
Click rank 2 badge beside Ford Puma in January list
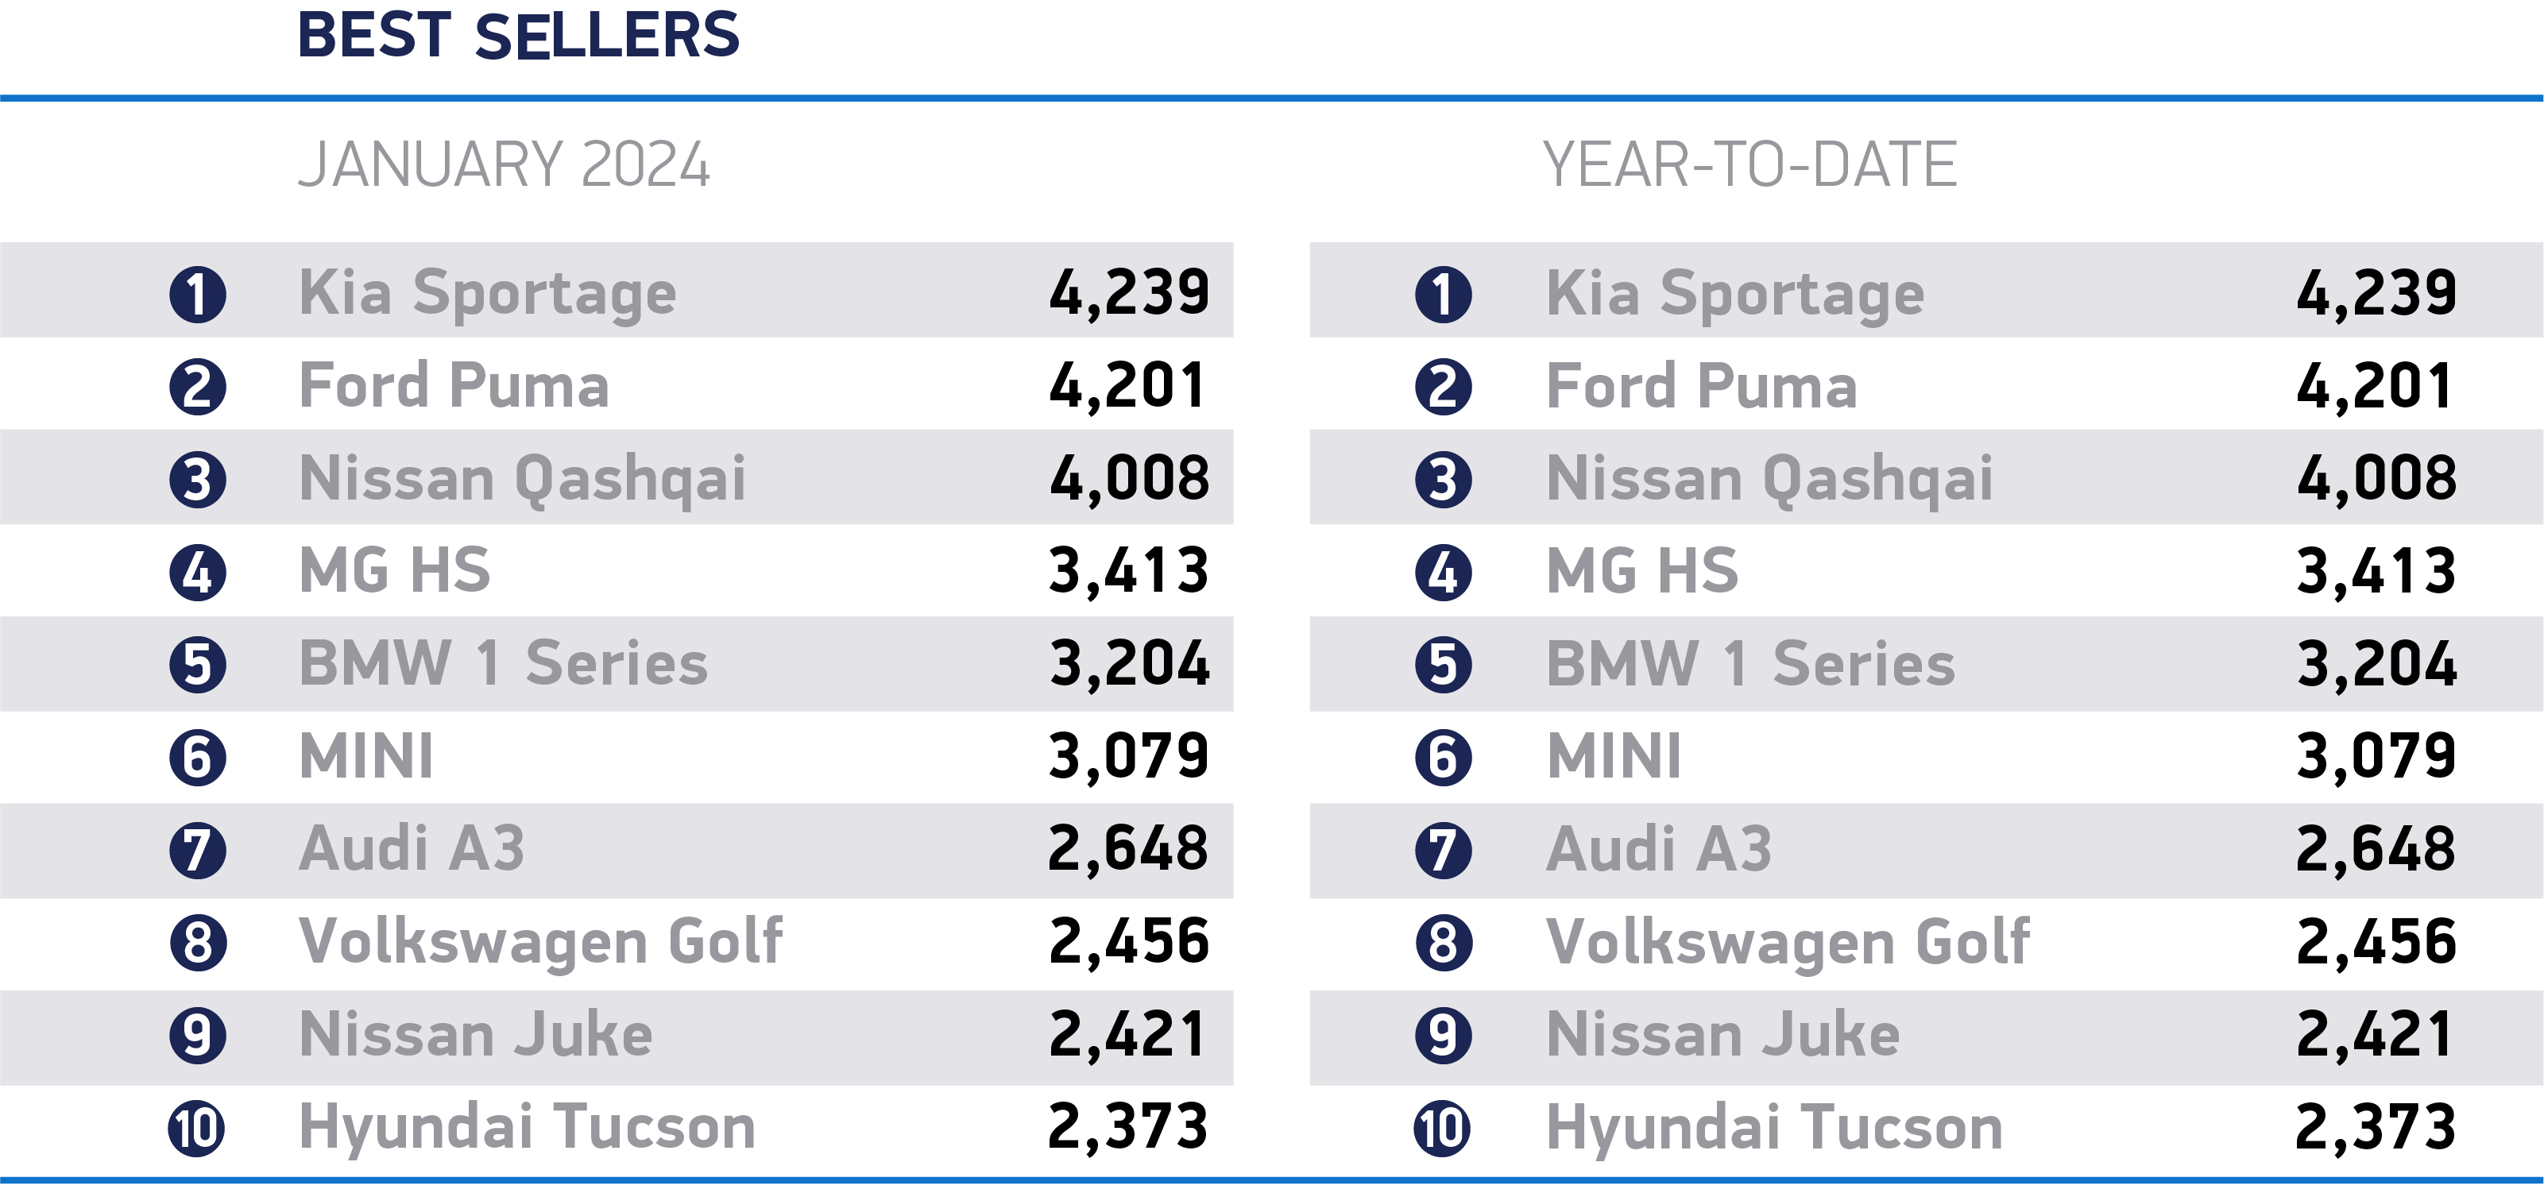198,387
